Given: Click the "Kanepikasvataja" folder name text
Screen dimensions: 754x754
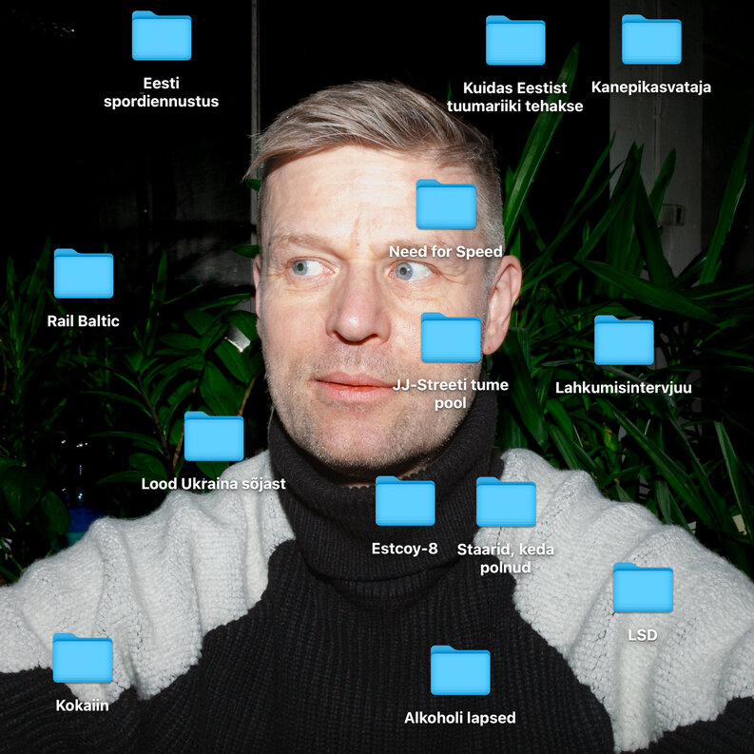Looking at the screenshot, I should [650, 87].
